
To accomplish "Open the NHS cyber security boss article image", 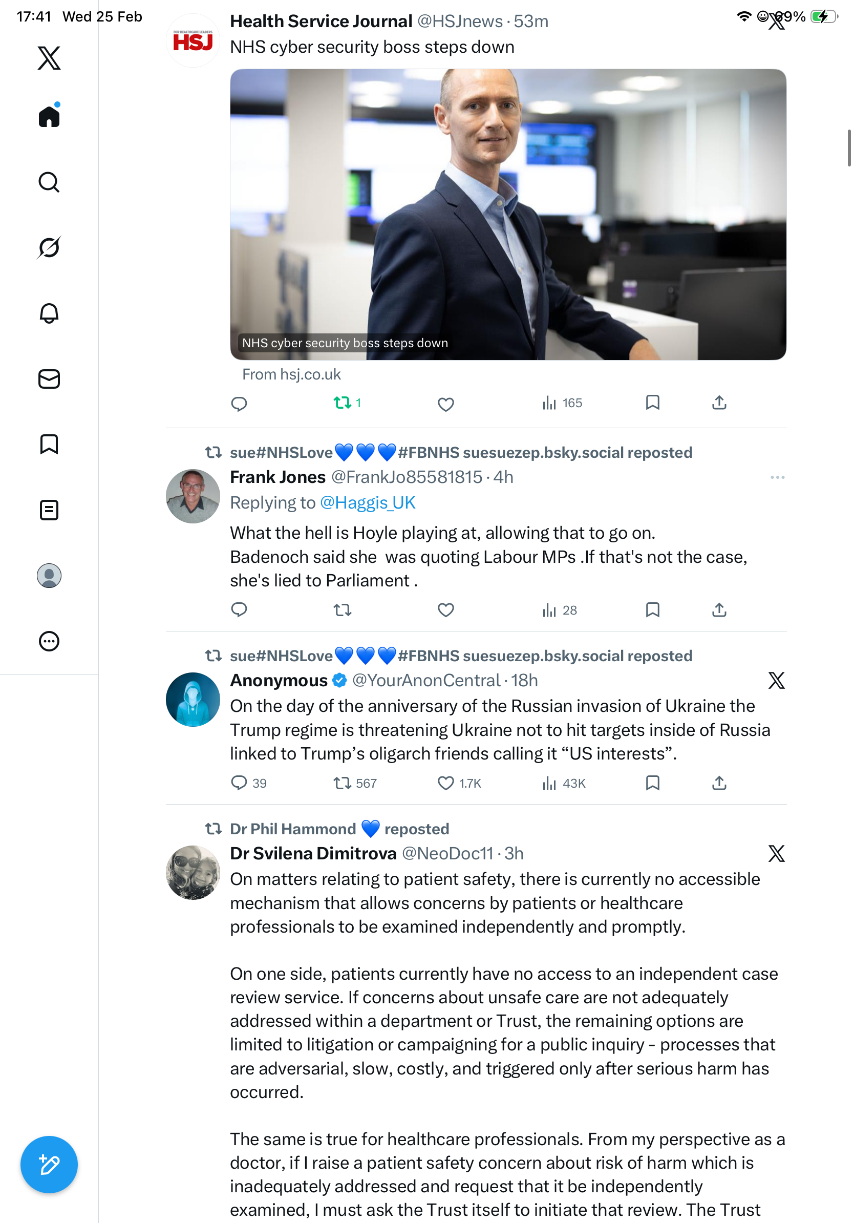I will tap(508, 214).
